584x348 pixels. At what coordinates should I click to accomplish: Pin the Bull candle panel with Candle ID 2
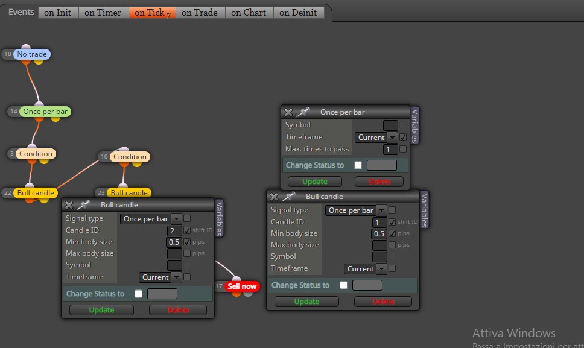pos(83,204)
